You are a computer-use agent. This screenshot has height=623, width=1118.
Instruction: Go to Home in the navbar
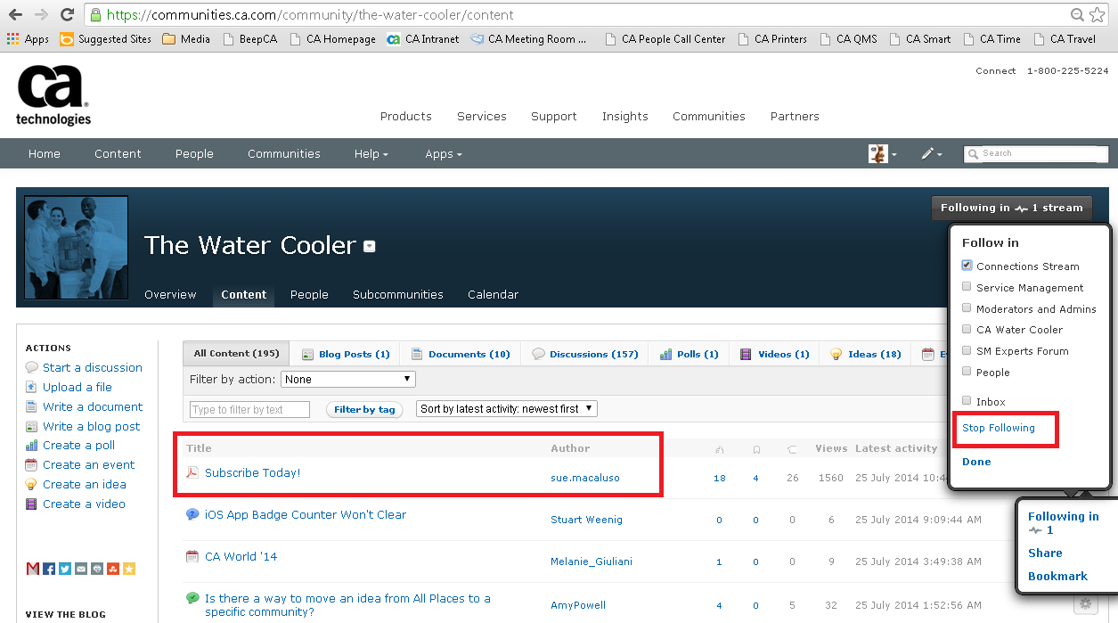45,153
